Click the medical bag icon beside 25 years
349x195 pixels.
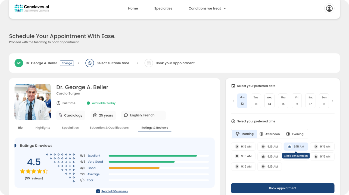tap(95, 115)
